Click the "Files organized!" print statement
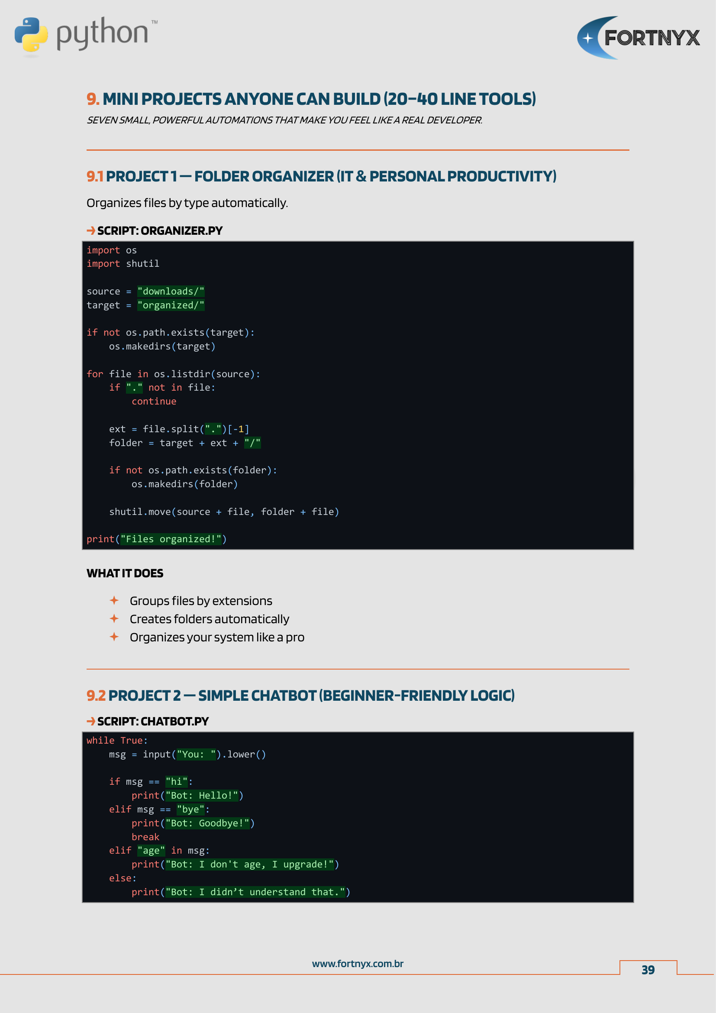 pyautogui.click(x=157, y=539)
